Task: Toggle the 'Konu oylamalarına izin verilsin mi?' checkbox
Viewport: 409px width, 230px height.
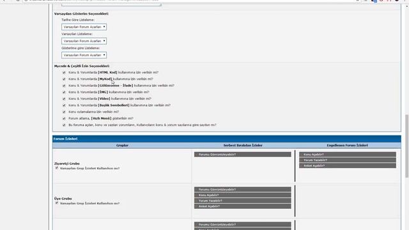Action: point(64,112)
